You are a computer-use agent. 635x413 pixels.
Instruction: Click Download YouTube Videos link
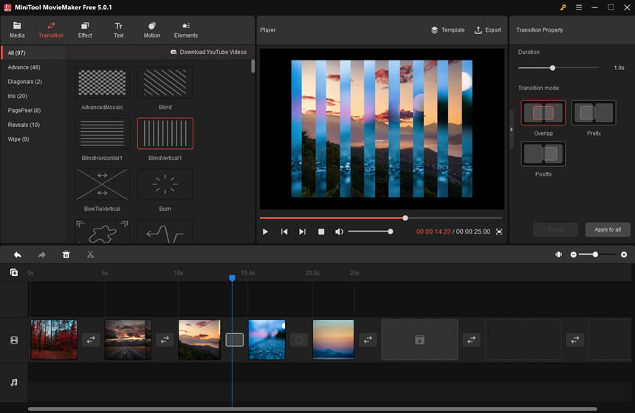click(x=208, y=52)
